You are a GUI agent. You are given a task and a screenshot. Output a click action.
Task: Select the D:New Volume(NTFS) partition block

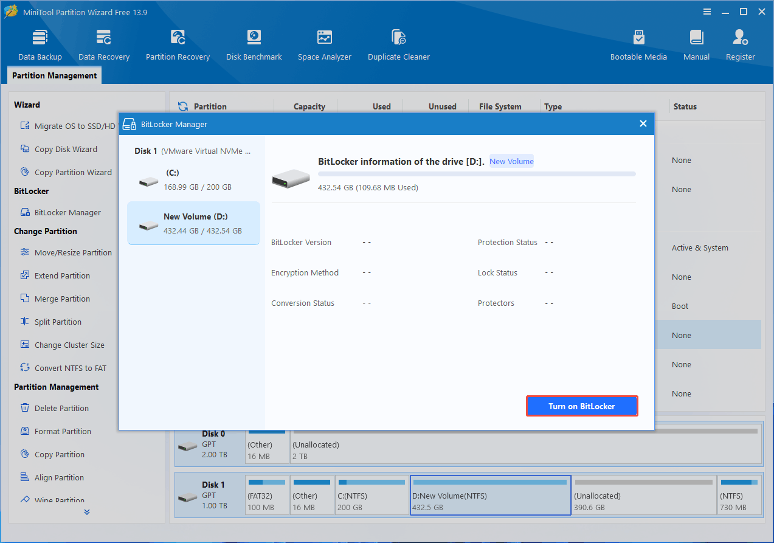(x=491, y=496)
